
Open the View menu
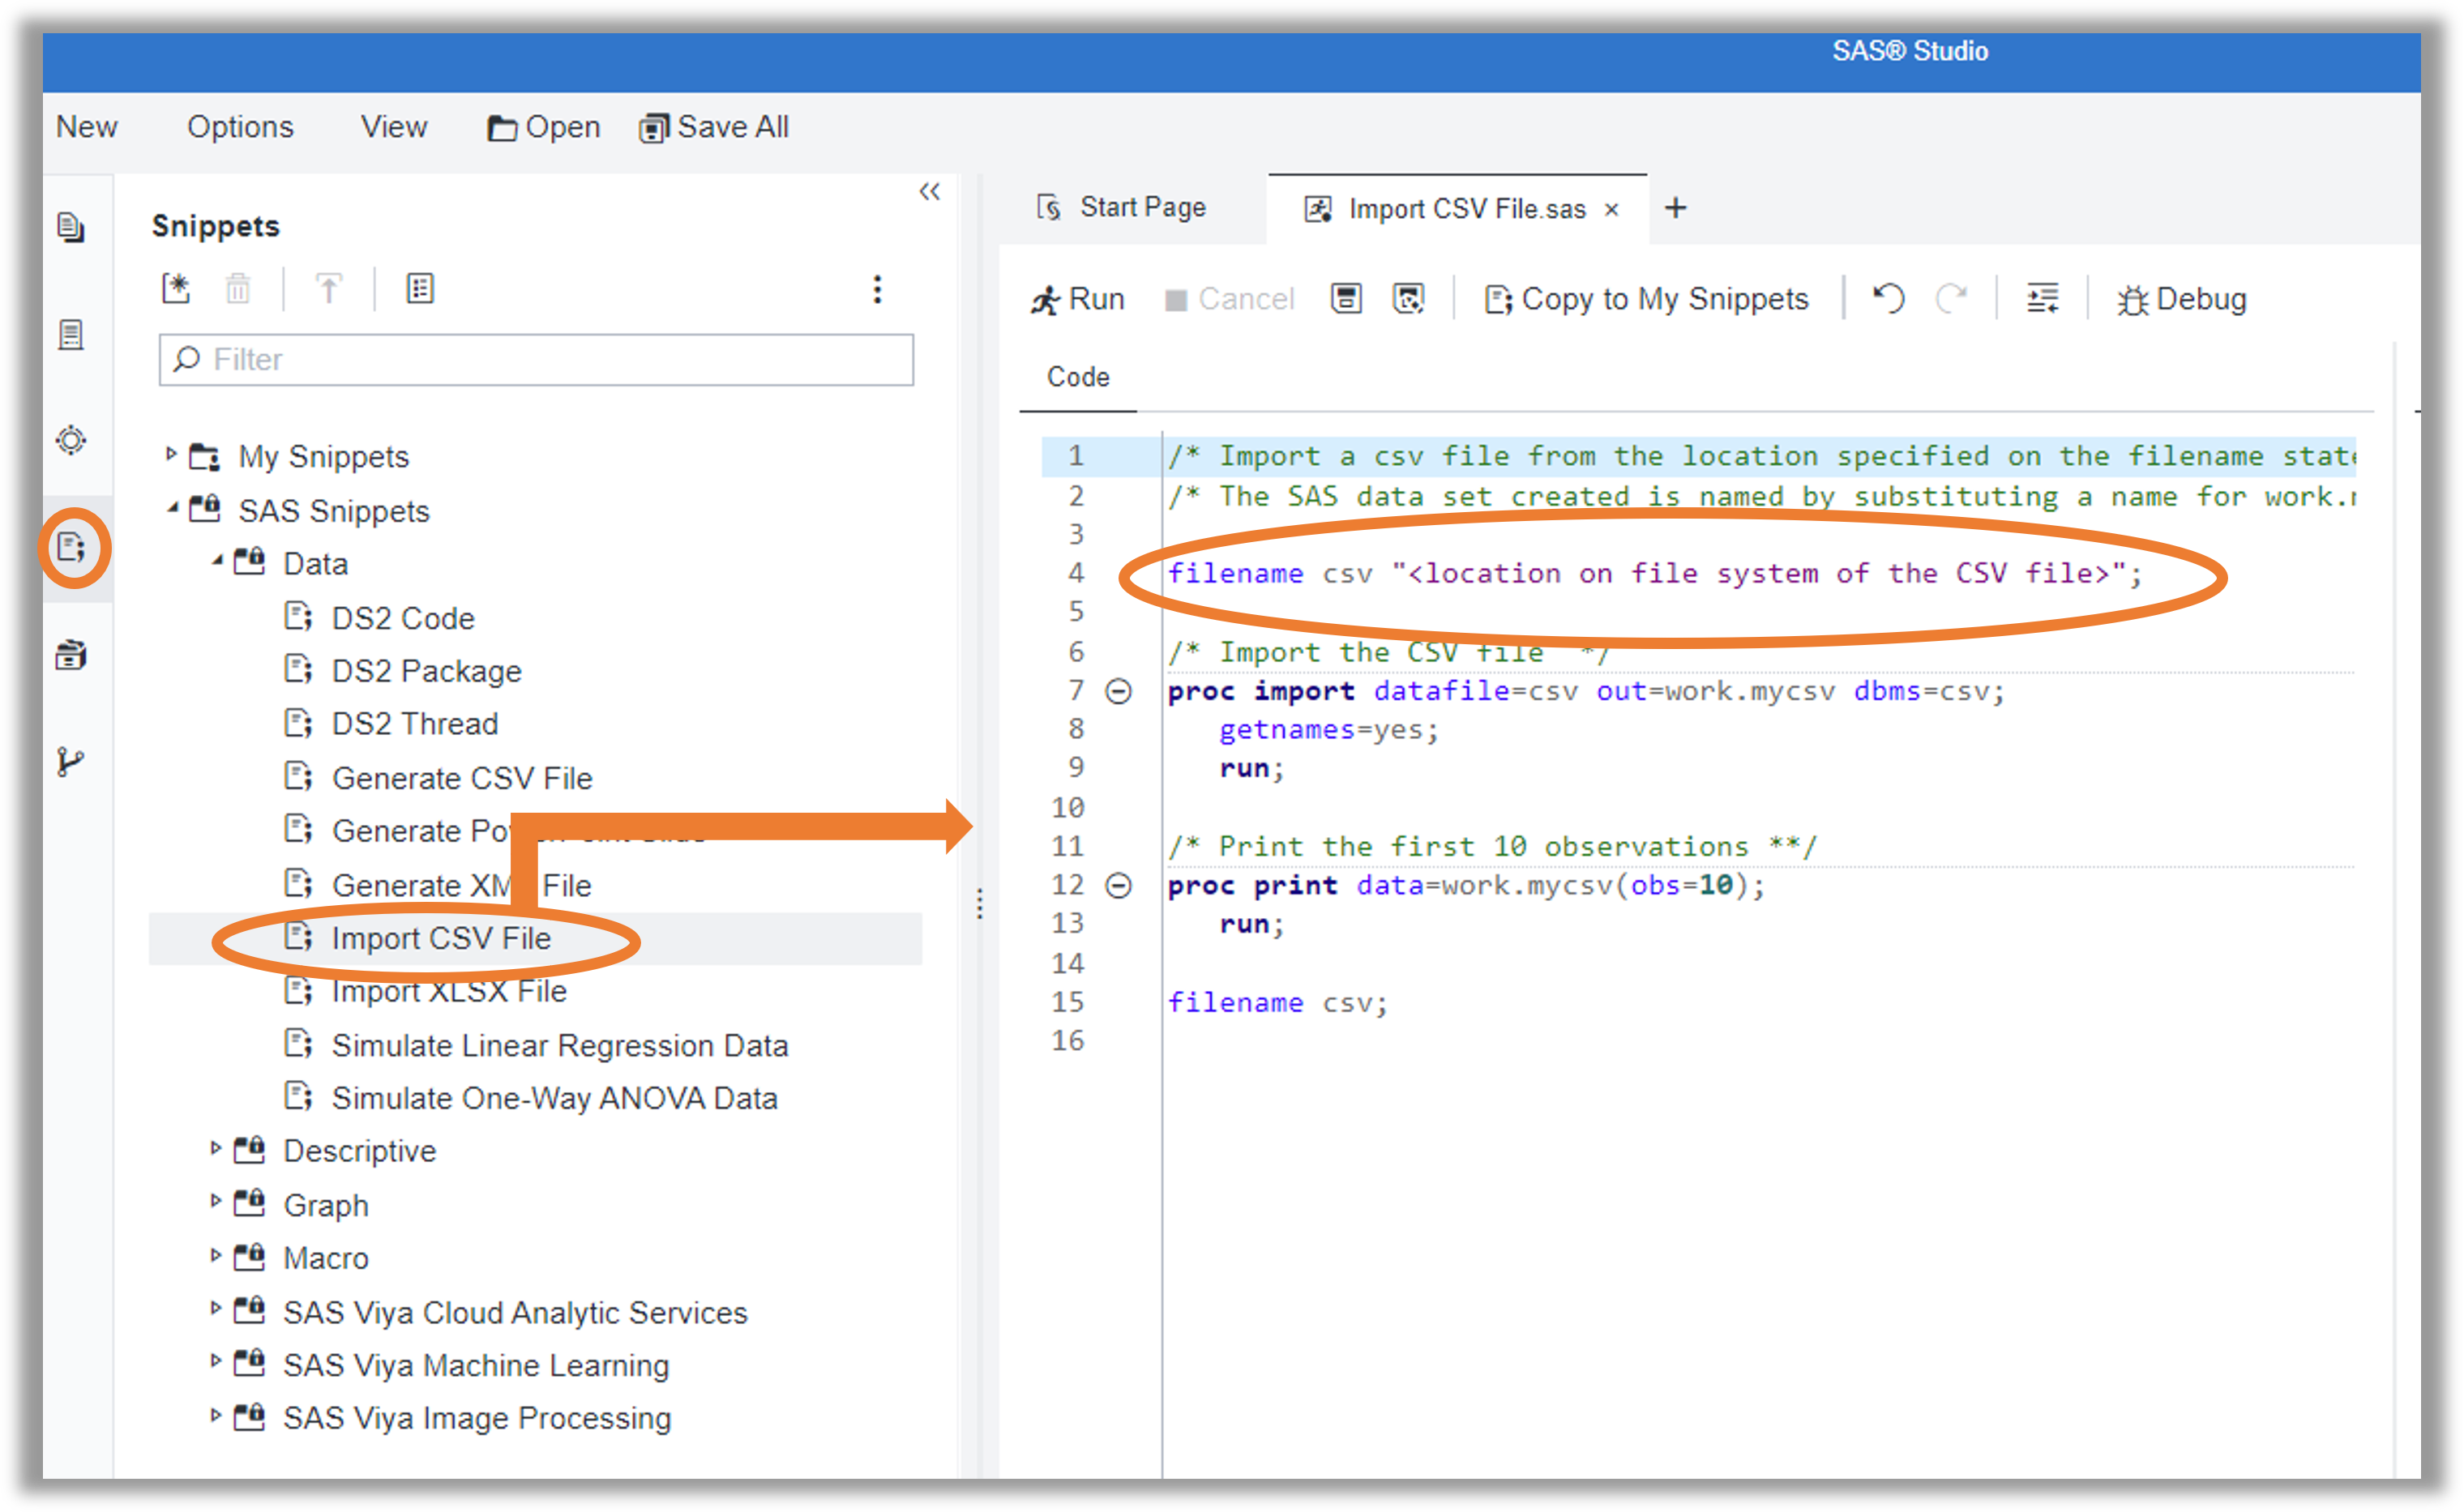point(394,127)
